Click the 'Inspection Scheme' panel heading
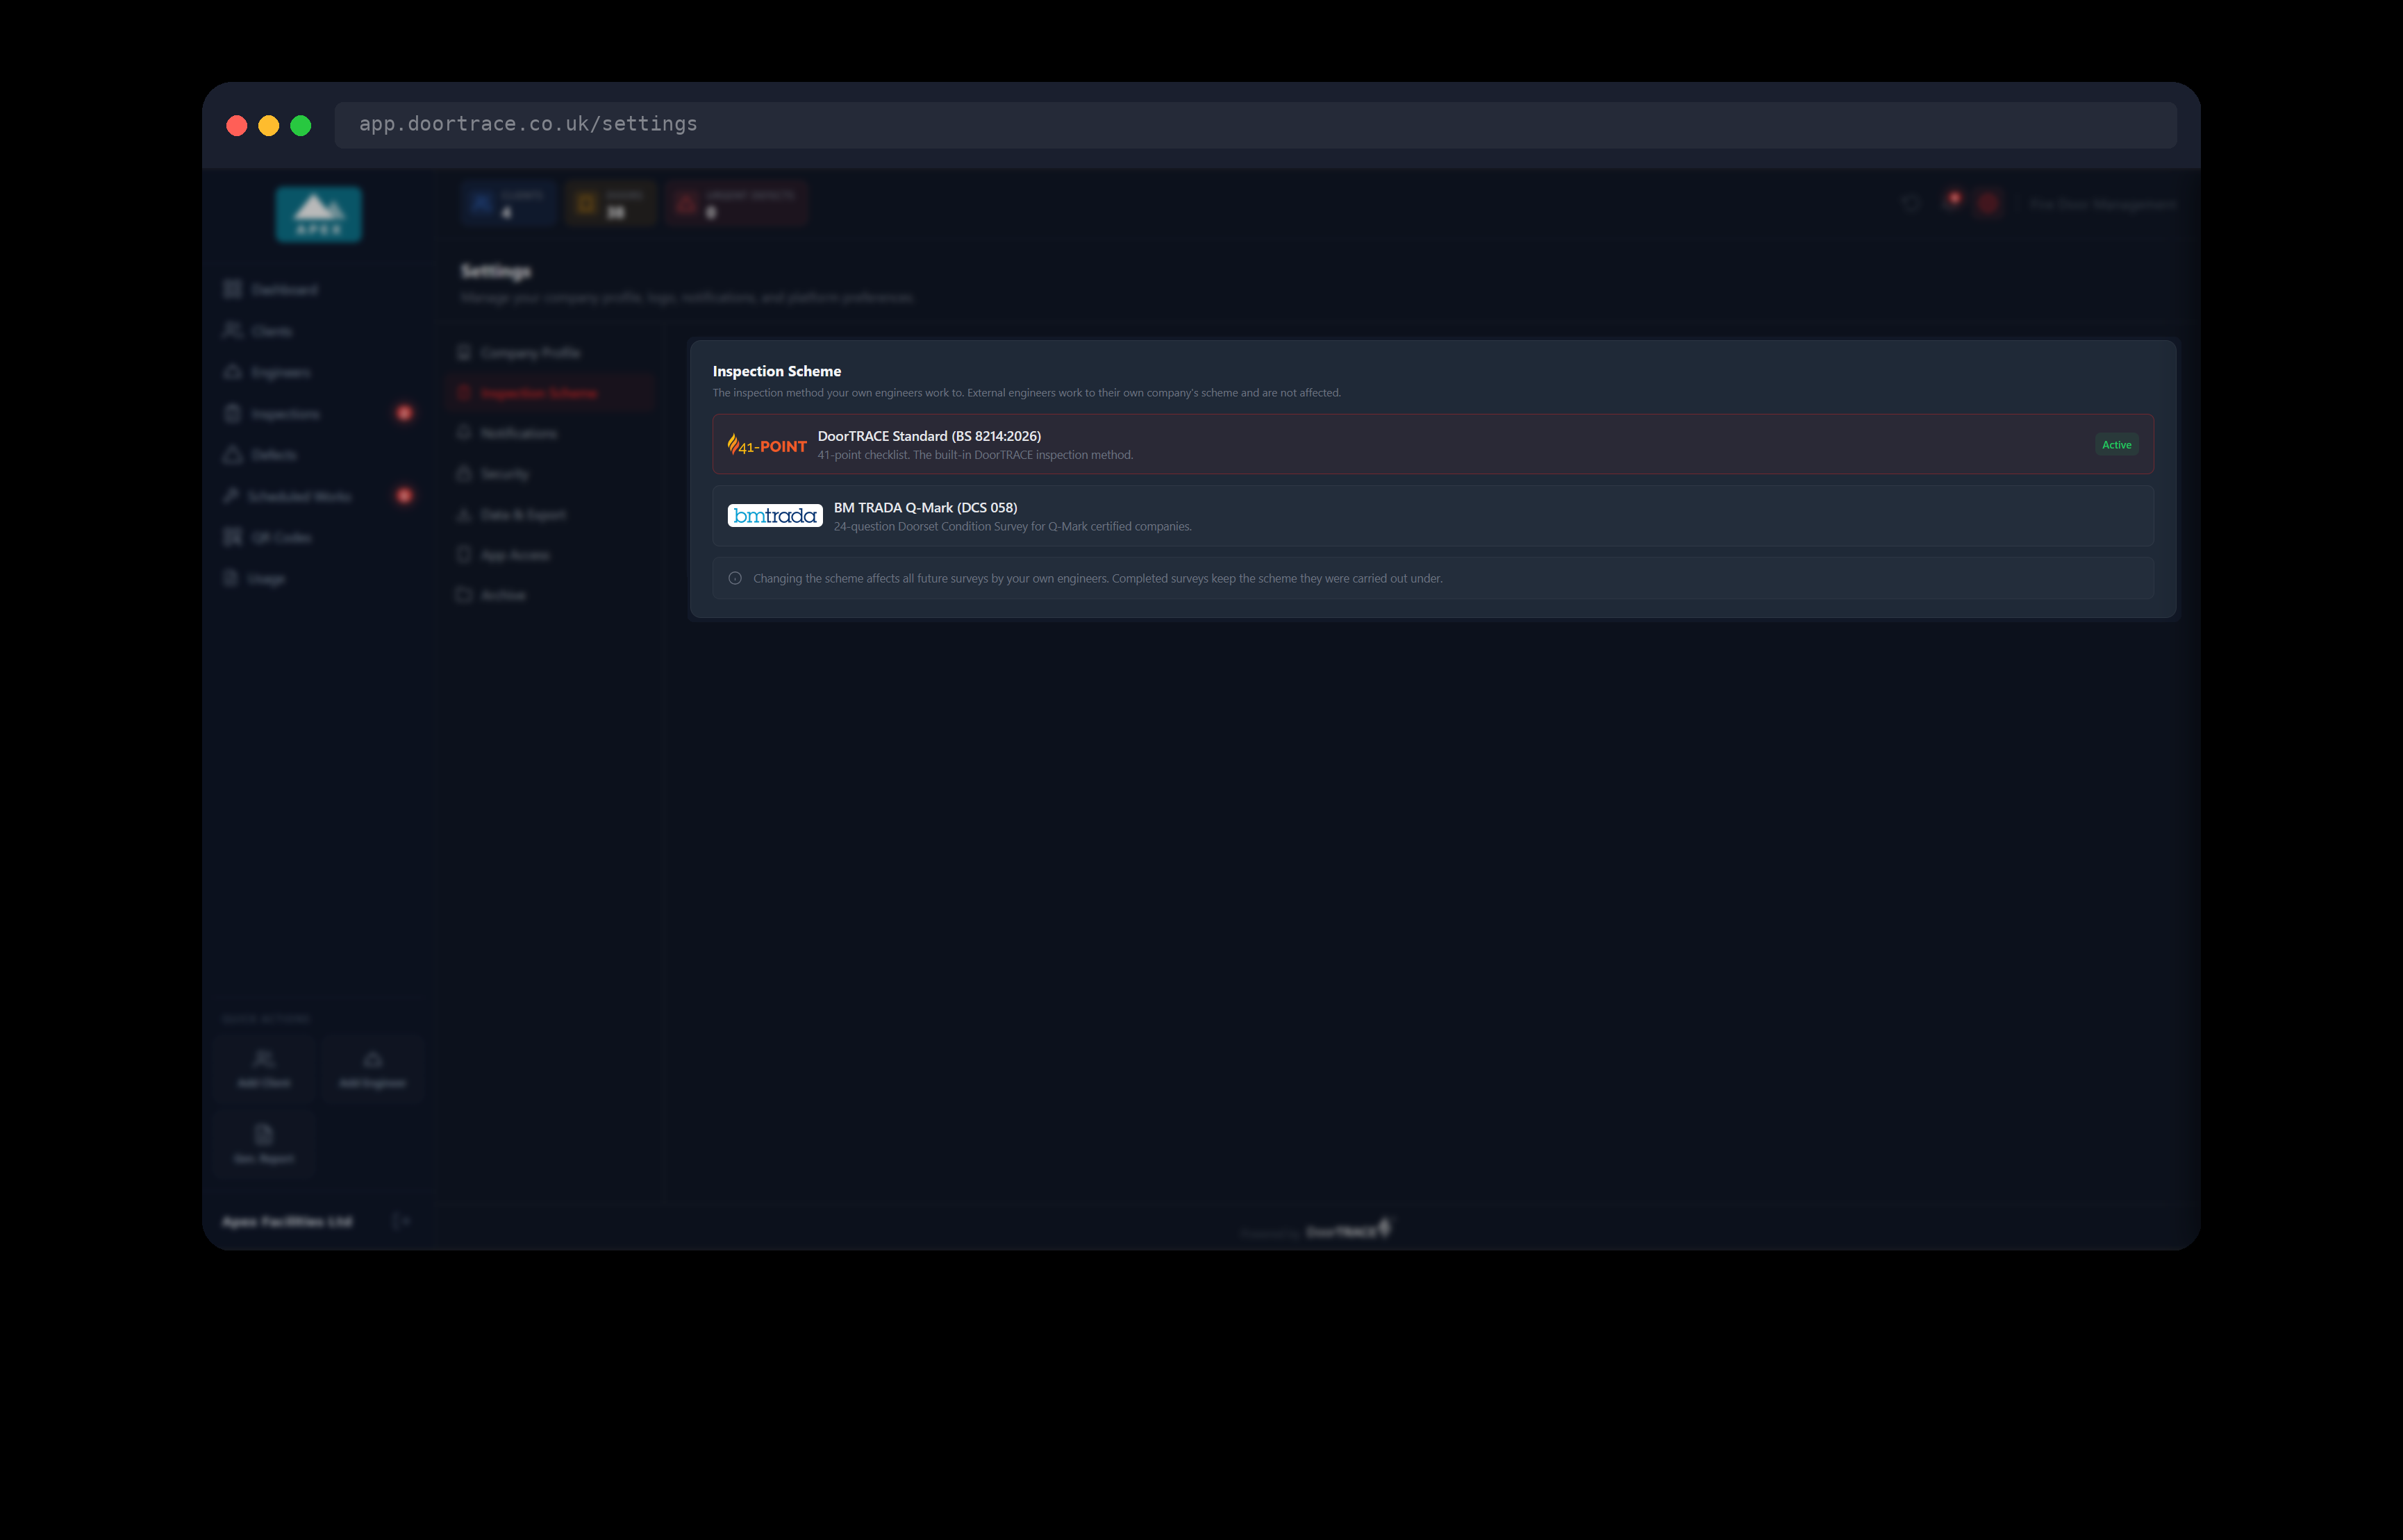This screenshot has width=2403, height=1540. (x=777, y=371)
